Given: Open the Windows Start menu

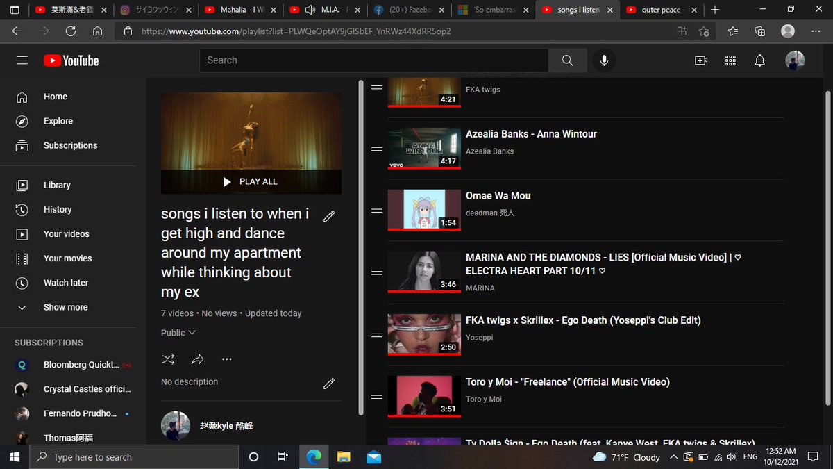Looking at the screenshot, I should (x=14, y=456).
